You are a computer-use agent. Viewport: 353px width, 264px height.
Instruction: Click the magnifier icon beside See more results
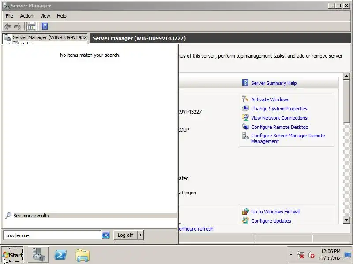(x=8, y=215)
